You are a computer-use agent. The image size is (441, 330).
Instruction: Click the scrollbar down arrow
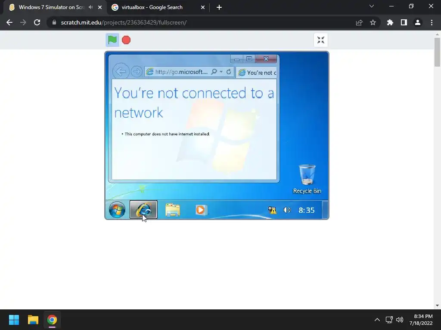click(x=437, y=306)
